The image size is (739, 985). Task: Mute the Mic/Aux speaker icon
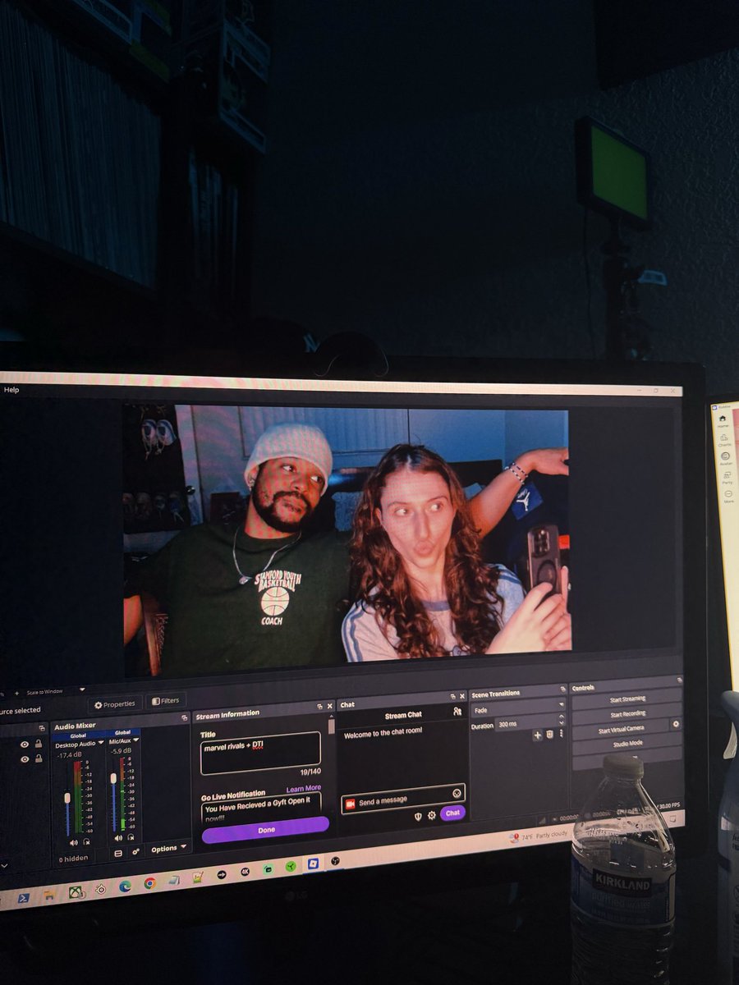click(x=118, y=838)
